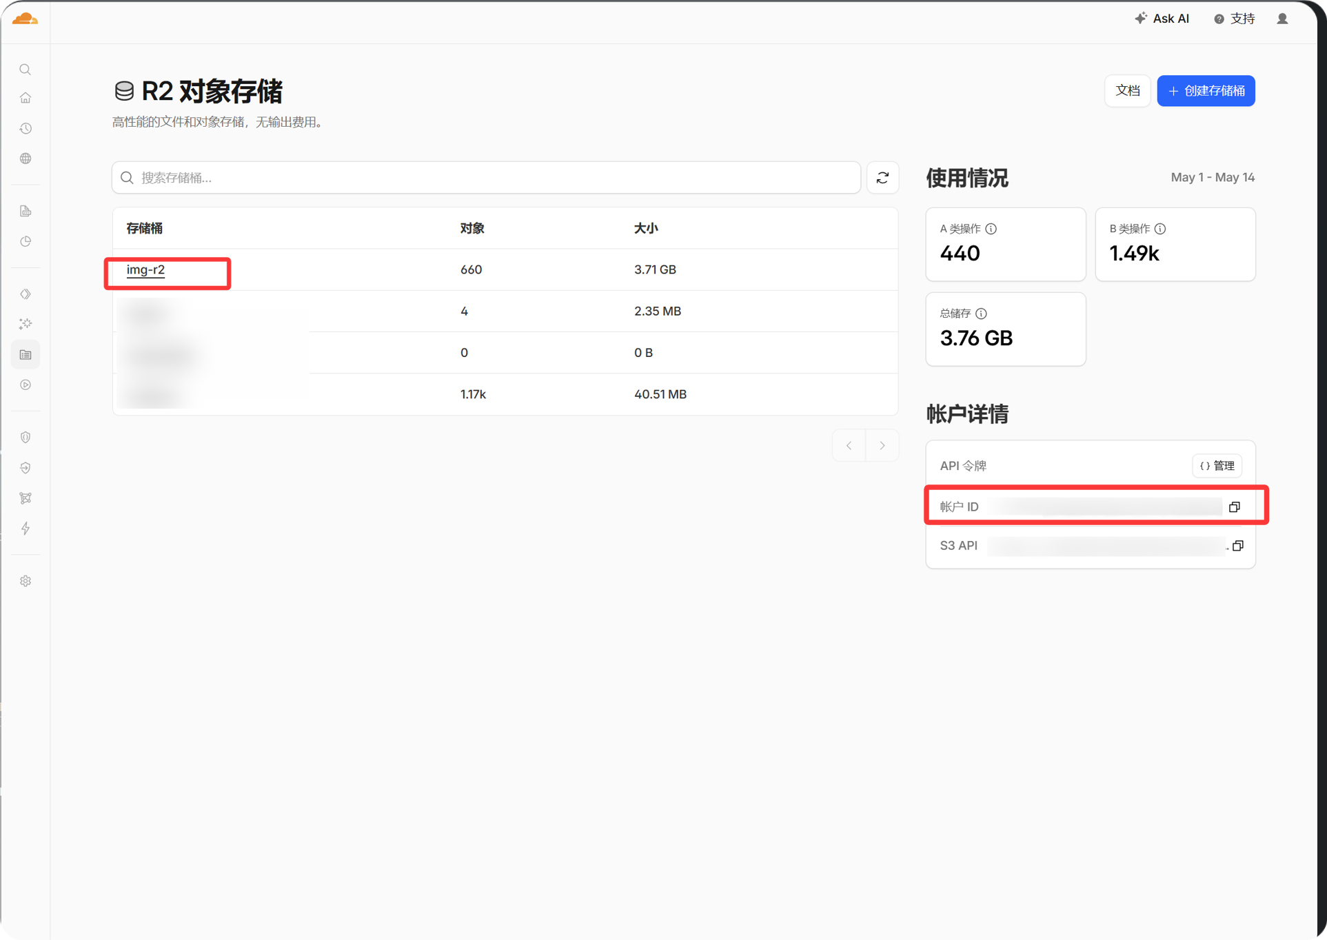
Task: Click the Cloudflare logo
Action: coord(25,19)
